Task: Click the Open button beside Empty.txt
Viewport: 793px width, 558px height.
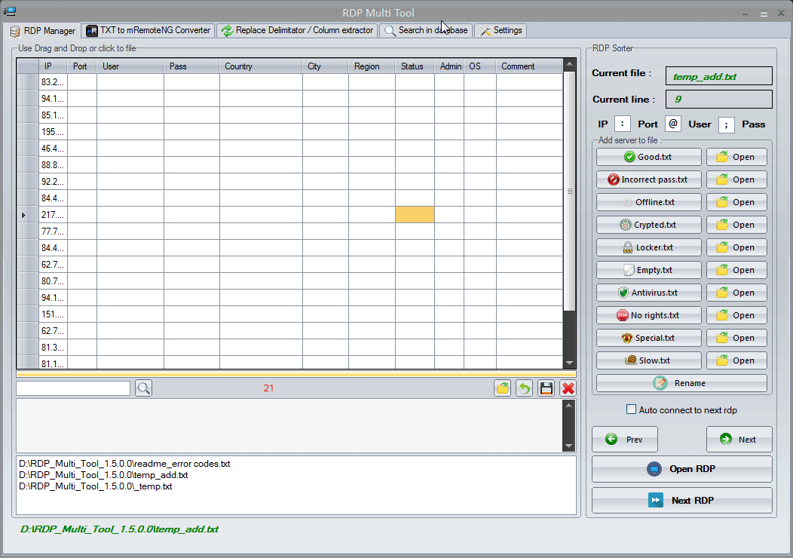Action: click(x=737, y=270)
